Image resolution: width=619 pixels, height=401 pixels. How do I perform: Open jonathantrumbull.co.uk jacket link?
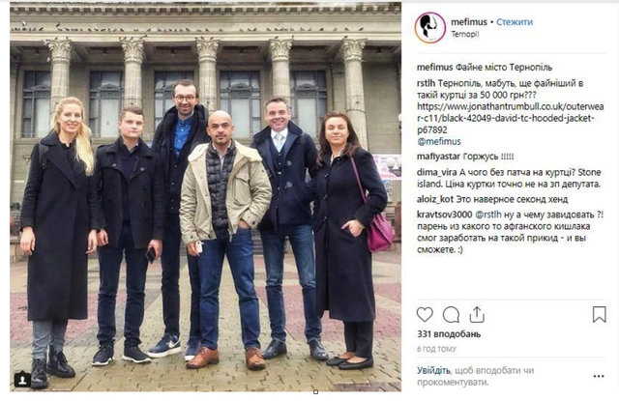pyautogui.click(x=510, y=118)
